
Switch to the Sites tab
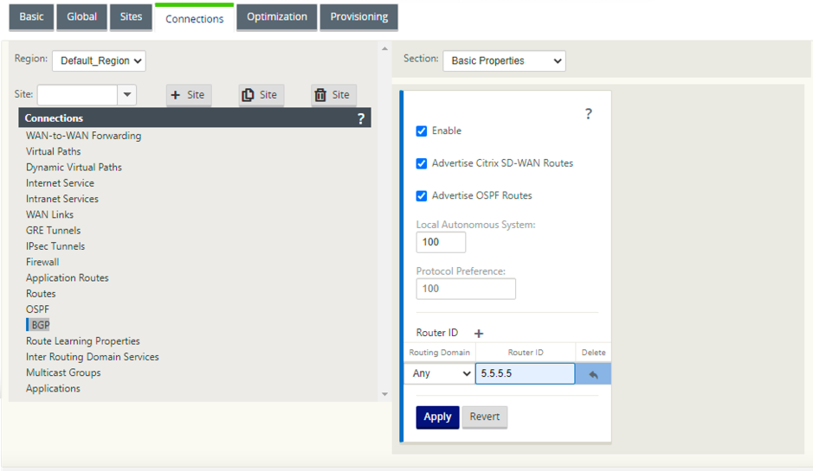click(x=132, y=17)
